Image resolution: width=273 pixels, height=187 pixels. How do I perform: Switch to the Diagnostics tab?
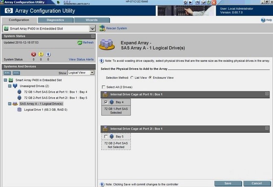coord(55,20)
